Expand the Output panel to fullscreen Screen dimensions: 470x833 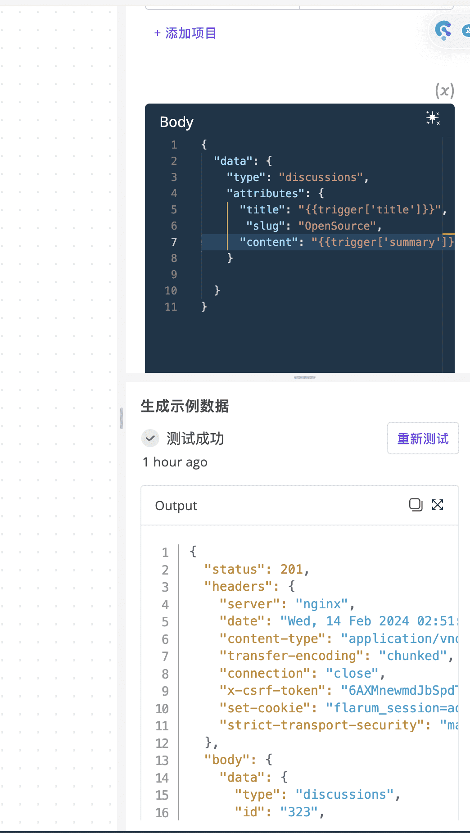click(438, 505)
